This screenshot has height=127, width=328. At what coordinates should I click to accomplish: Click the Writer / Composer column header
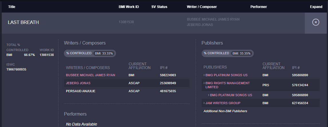[202, 7]
